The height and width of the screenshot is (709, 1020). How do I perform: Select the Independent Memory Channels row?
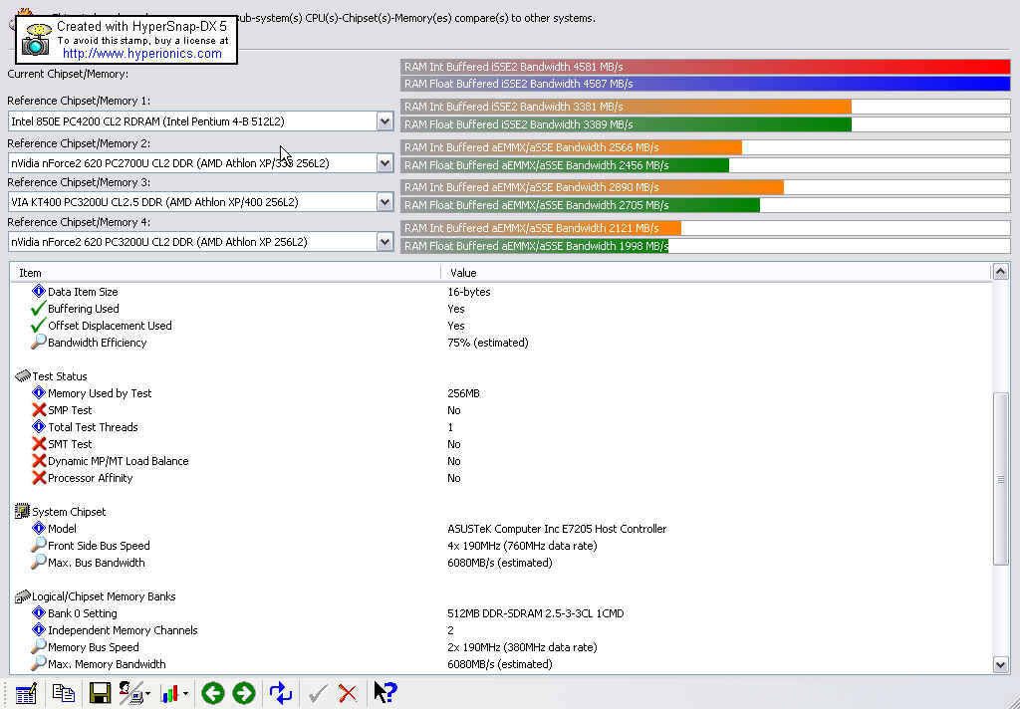click(x=501, y=630)
